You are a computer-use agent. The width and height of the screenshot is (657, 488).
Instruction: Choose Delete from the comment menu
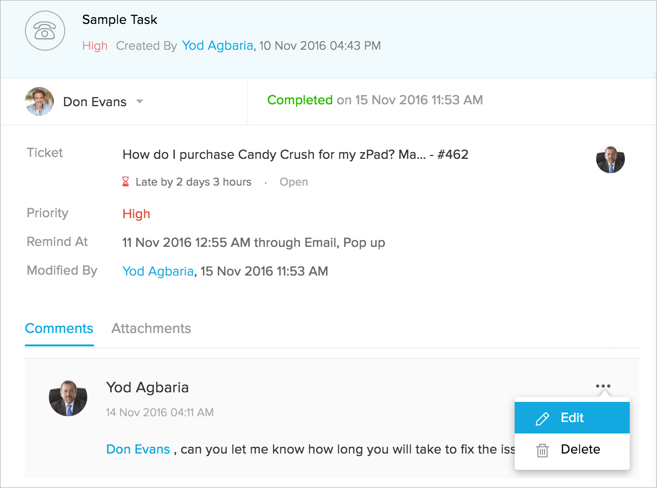(580, 449)
